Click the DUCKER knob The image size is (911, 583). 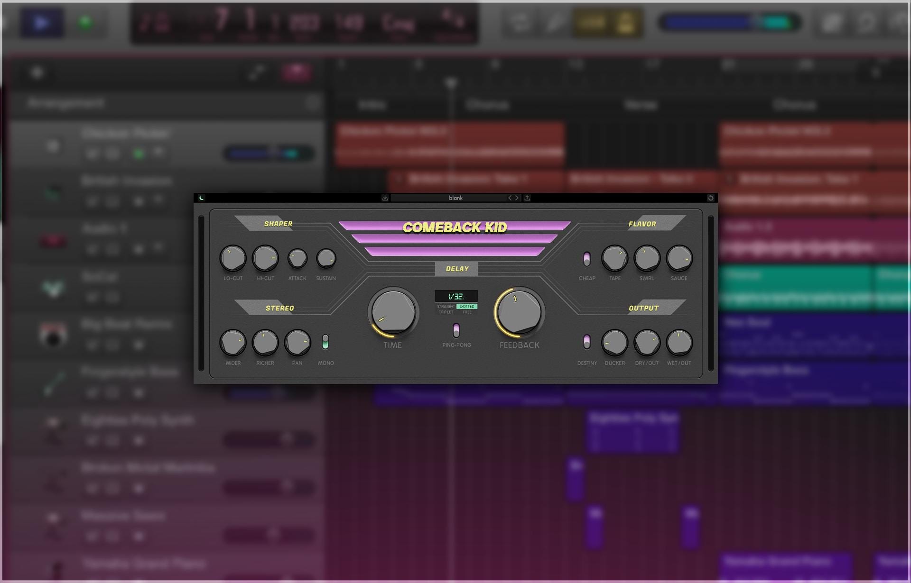[614, 343]
